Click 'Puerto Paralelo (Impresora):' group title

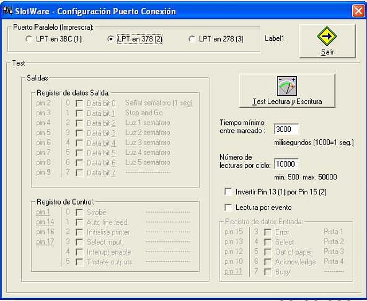pos(53,27)
